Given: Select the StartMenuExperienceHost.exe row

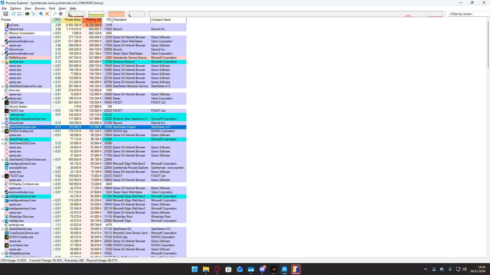Looking at the screenshot, I should click(x=93, y=119).
